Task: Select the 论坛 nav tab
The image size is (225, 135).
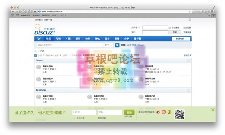Action: point(49,39)
